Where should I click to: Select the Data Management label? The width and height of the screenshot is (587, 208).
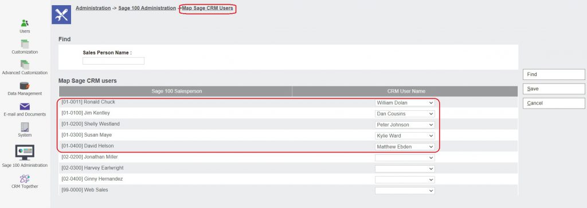[x=25, y=94]
